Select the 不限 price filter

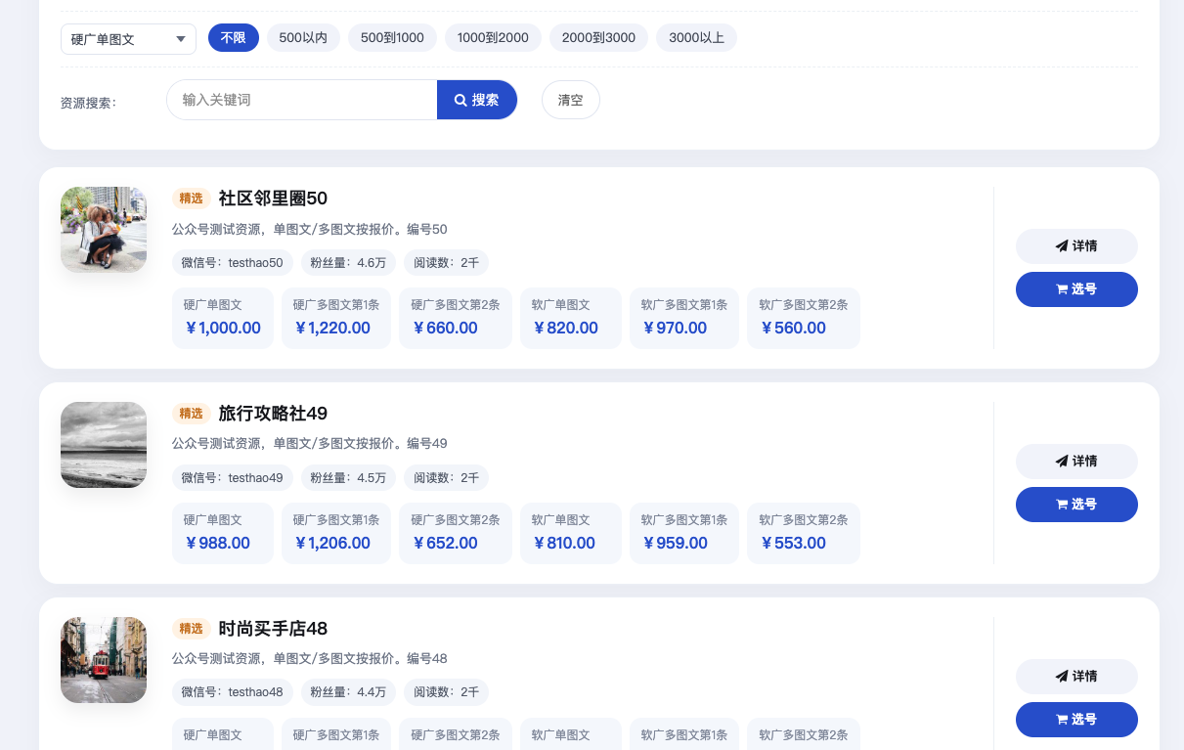(233, 38)
